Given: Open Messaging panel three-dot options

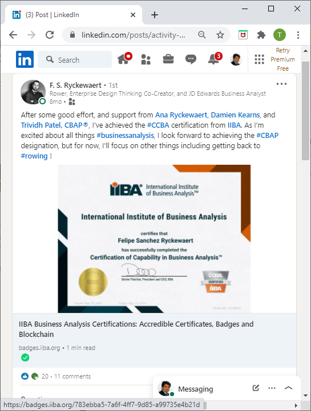Looking at the screenshot, I should (x=272, y=388).
